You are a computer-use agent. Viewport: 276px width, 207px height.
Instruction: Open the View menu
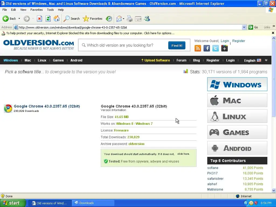23,10
